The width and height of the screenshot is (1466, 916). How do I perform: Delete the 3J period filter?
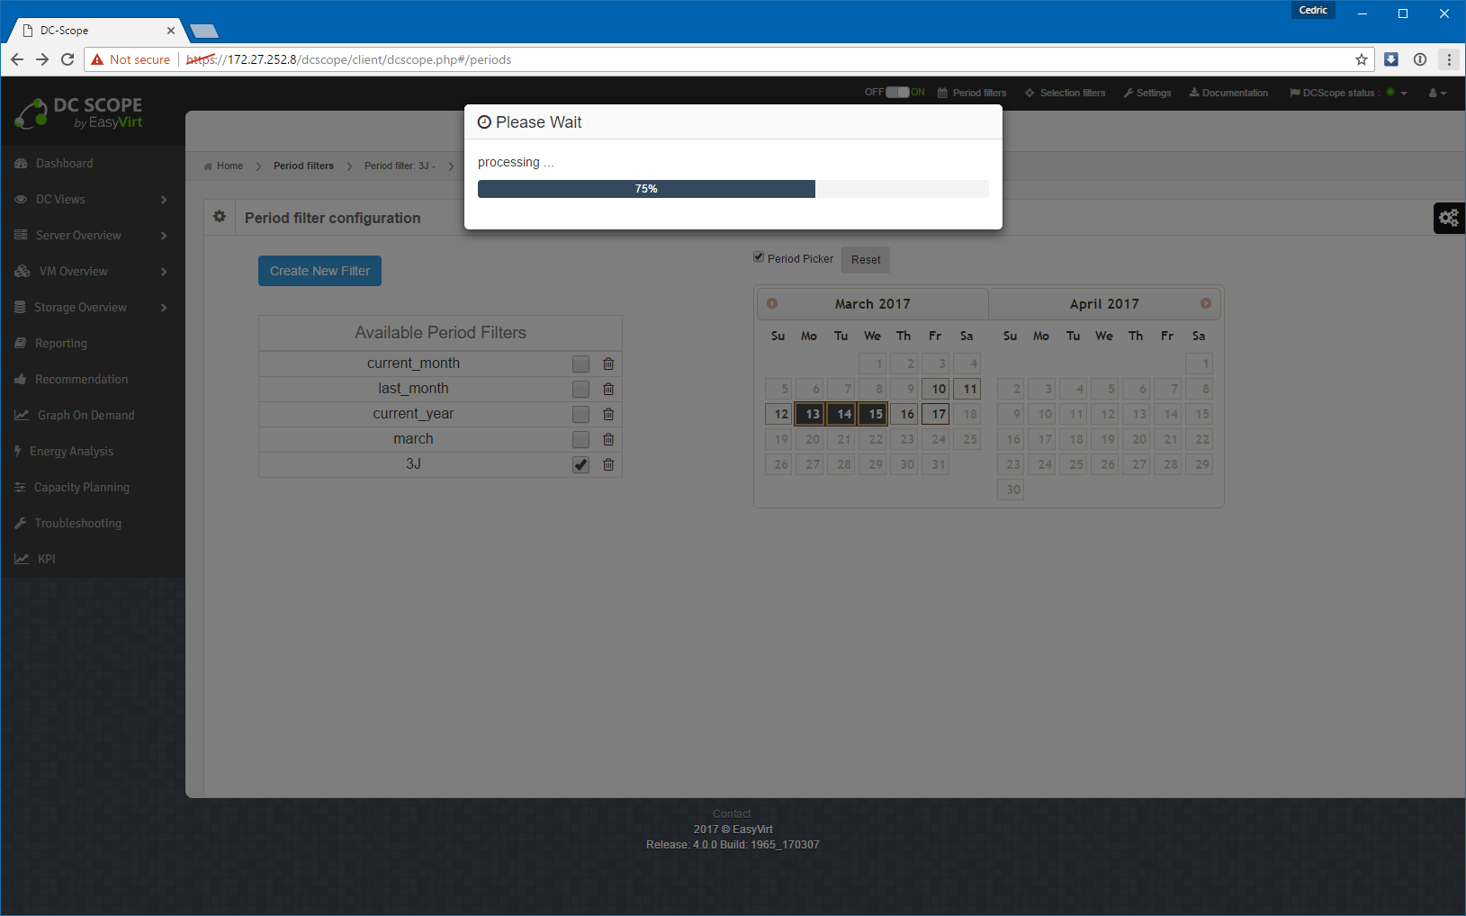coord(608,464)
